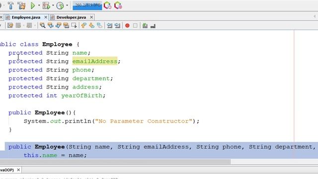Open the Profile Project dropdown arrow
Viewport: 318px width, 179px height.
point(67,5)
